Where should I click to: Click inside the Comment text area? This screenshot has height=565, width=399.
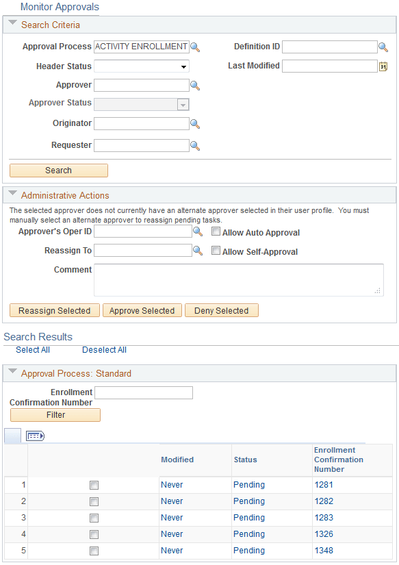coord(238,279)
